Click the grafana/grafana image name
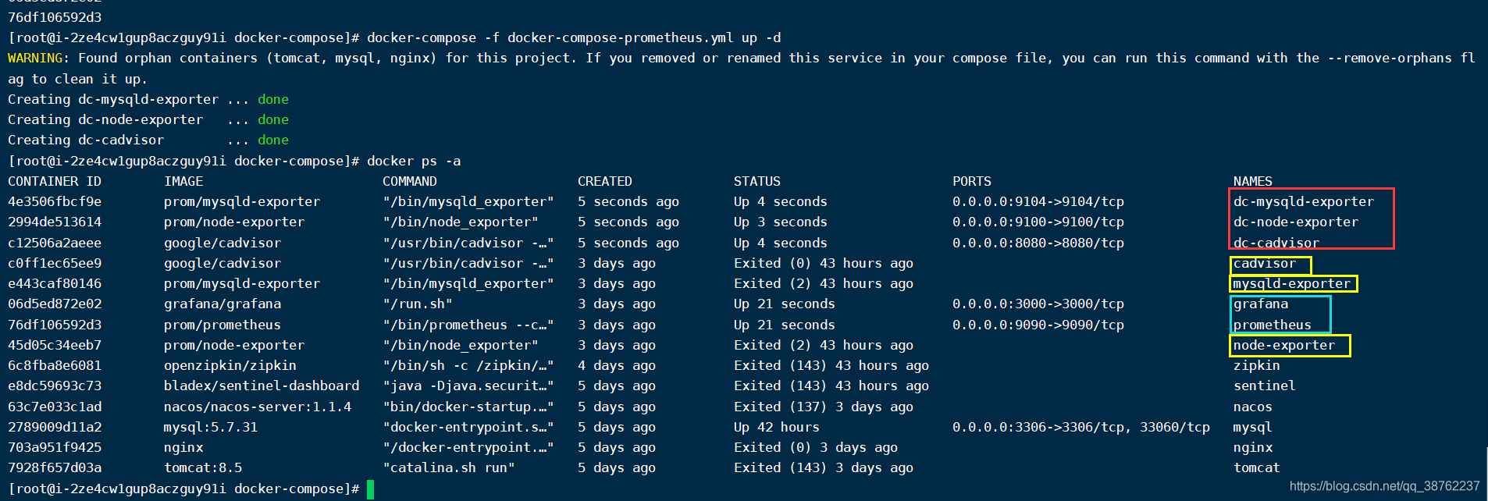The image size is (1488, 501). click(x=222, y=304)
